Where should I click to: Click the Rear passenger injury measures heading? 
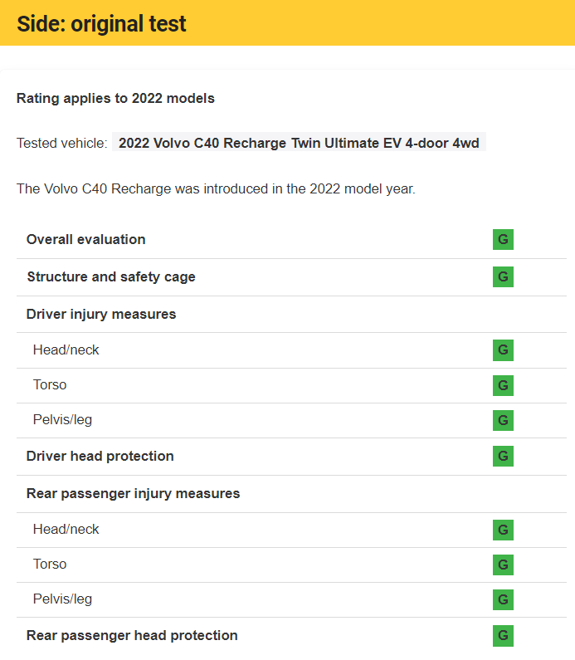[133, 493]
